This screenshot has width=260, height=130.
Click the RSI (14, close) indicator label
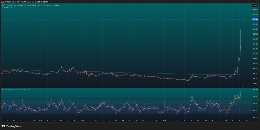coord(7,90)
